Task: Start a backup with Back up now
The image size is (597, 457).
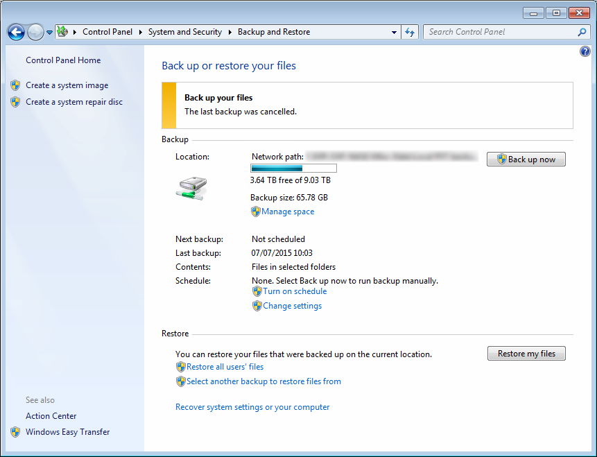Action: 526,159
